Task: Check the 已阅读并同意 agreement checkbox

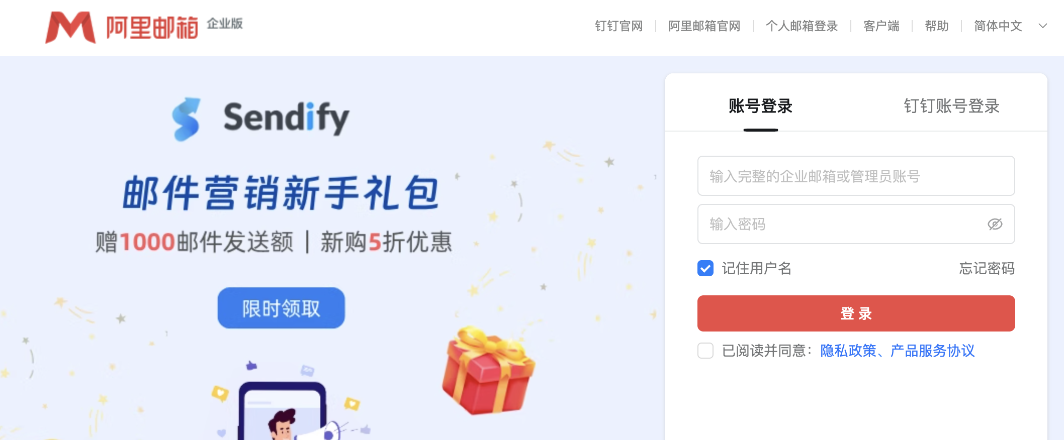Action: coord(705,351)
